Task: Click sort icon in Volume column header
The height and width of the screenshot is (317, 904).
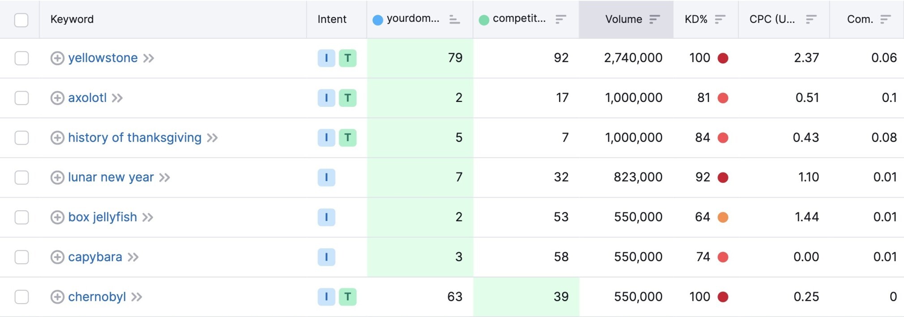Action: coord(655,19)
